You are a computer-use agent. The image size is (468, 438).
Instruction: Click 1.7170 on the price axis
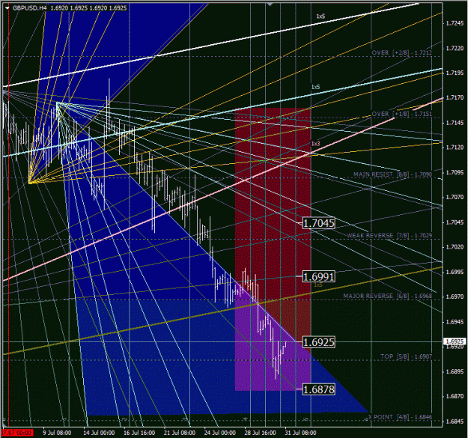click(x=455, y=97)
